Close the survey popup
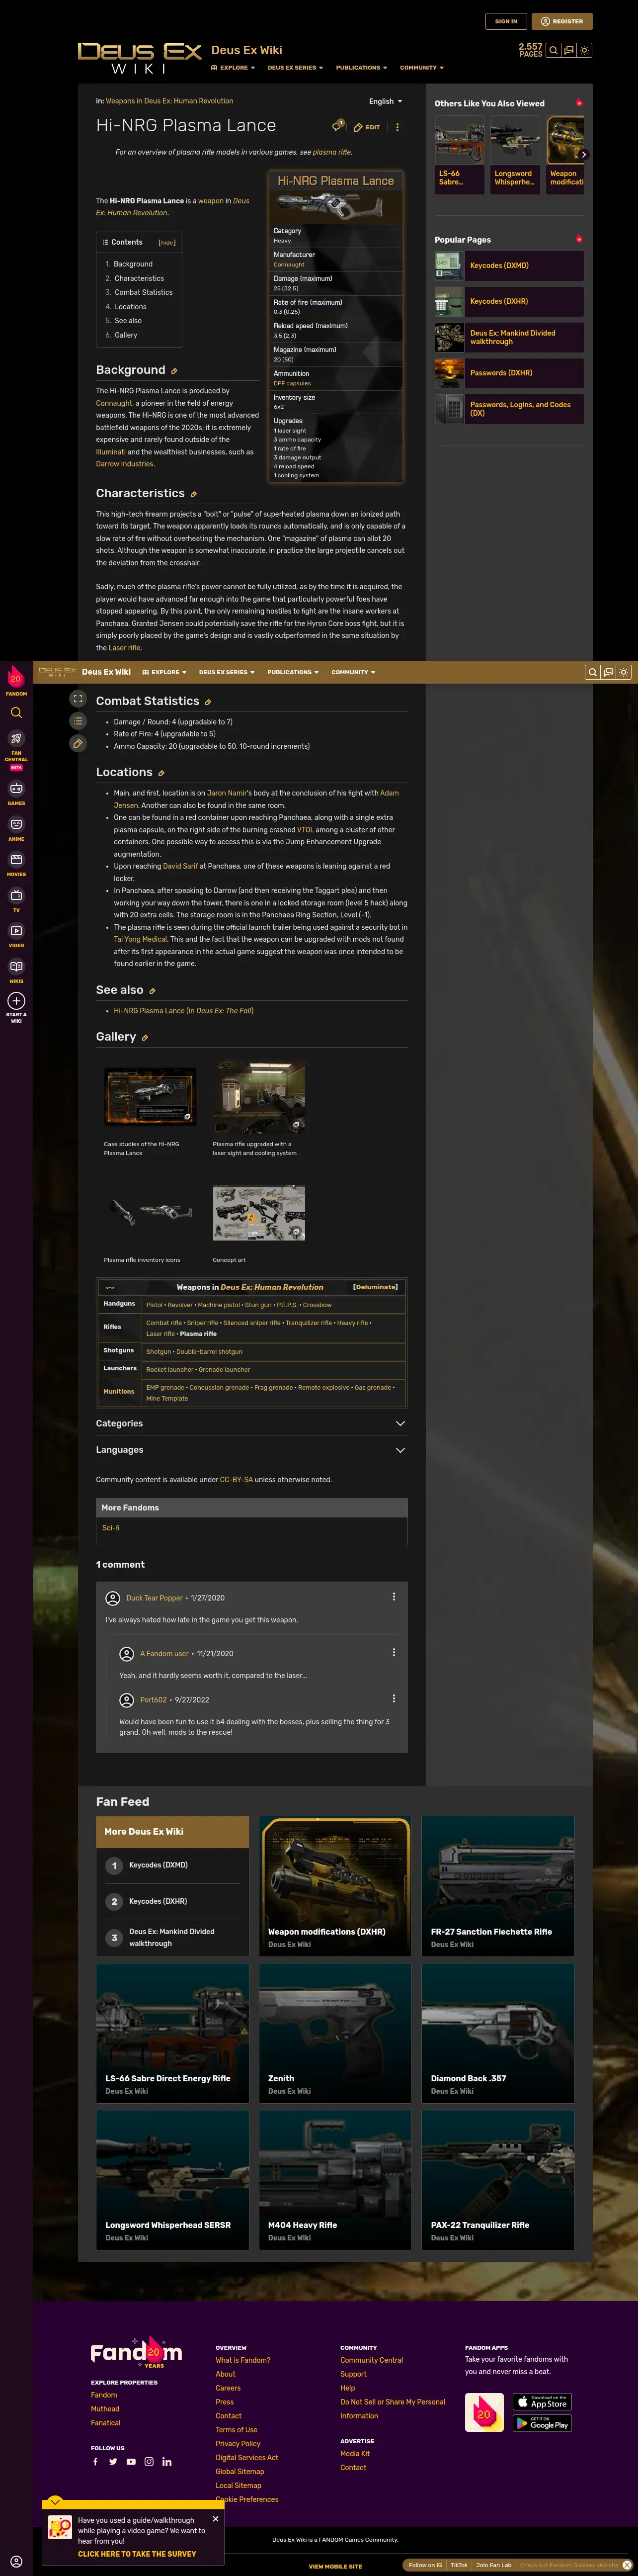The width and height of the screenshot is (638, 2576). [x=215, y=2518]
